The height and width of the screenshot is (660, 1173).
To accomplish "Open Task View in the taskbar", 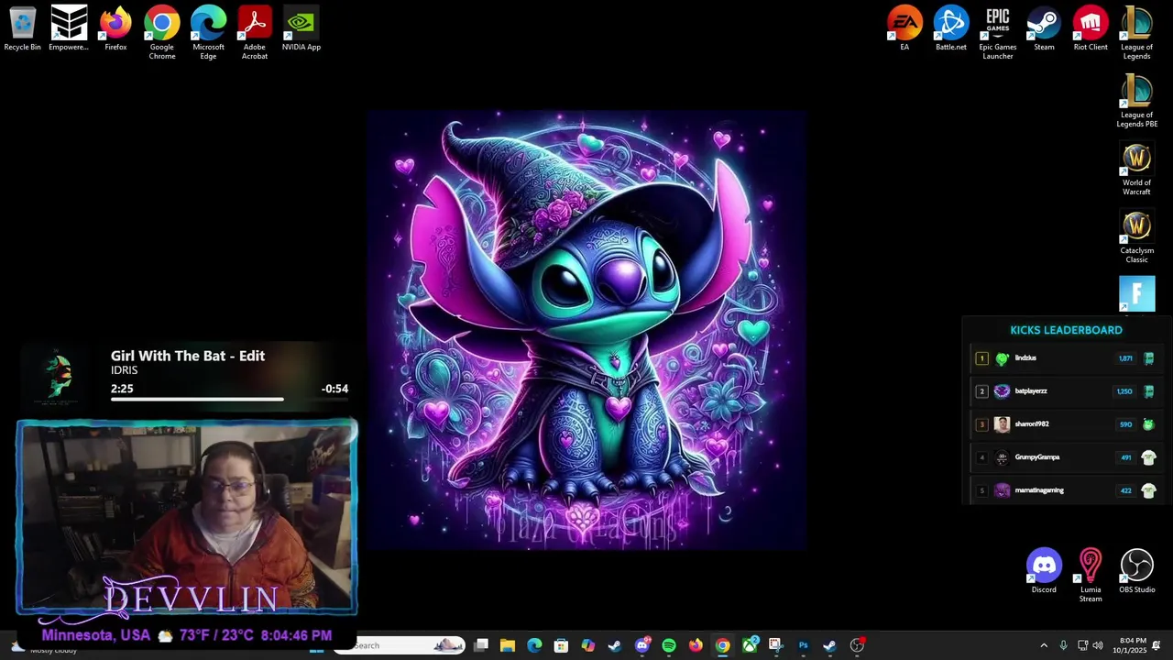I will coord(481,645).
